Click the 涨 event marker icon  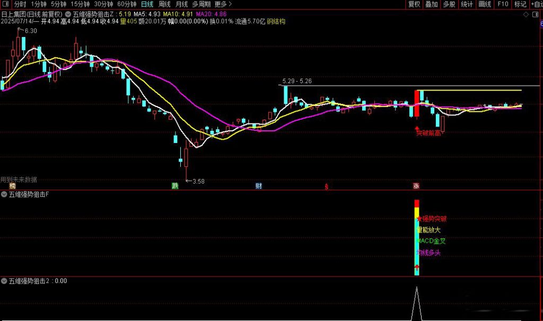pos(416,186)
